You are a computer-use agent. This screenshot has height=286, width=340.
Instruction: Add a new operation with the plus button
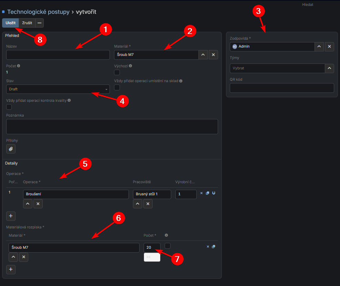coord(11,216)
